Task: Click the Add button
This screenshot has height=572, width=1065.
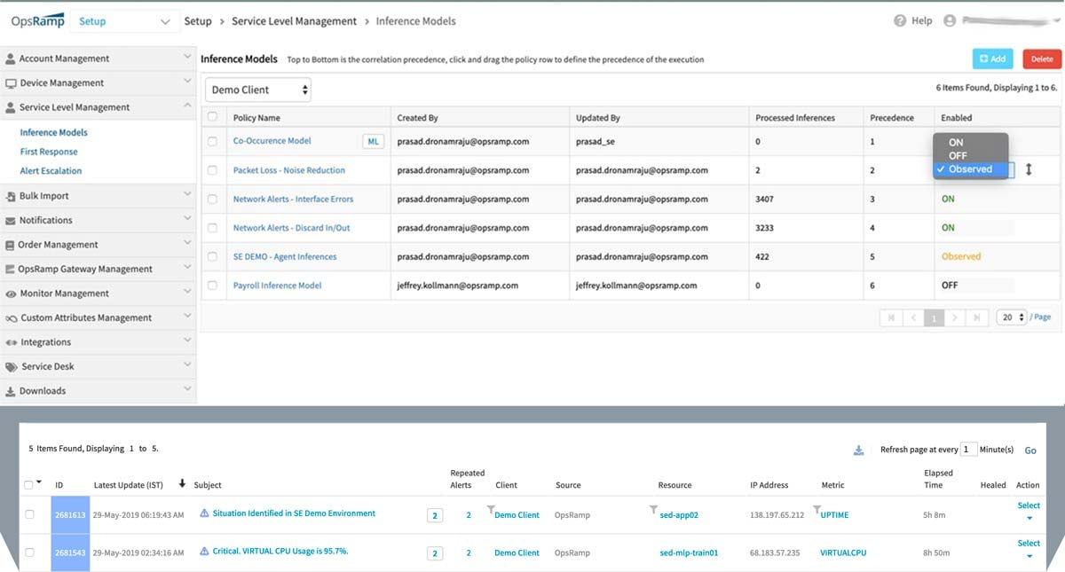Action: pos(992,59)
